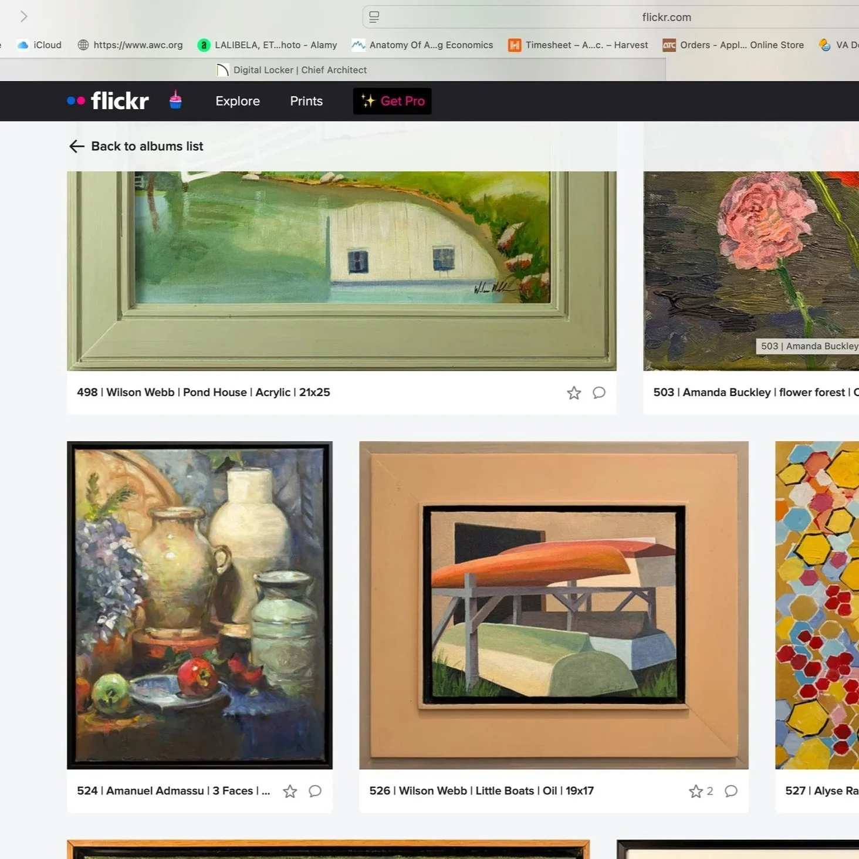The height and width of the screenshot is (859, 859).
Task: Click the birthday cake celebration icon
Action: coord(175,101)
